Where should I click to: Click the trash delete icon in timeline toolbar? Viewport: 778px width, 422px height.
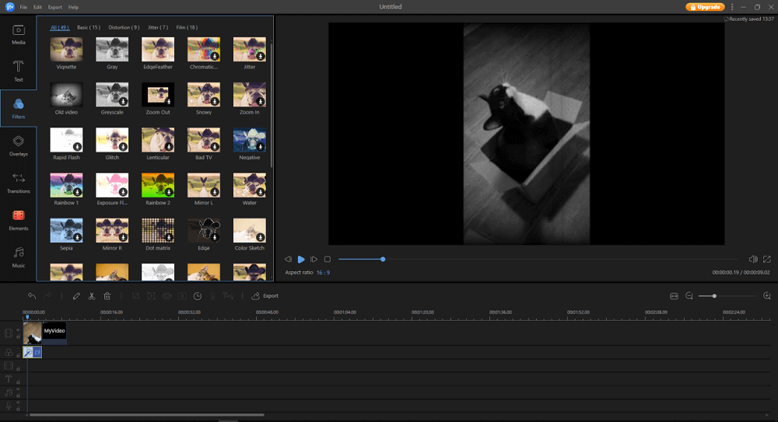107,296
